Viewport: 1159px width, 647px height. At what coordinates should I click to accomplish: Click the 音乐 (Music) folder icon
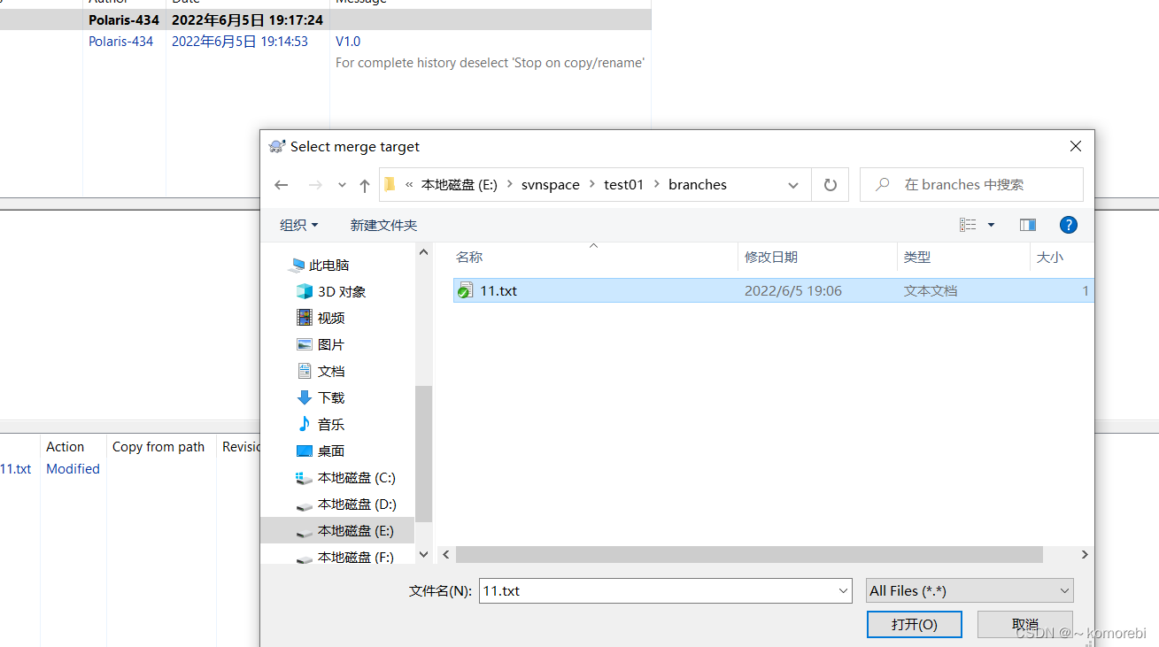[303, 424]
